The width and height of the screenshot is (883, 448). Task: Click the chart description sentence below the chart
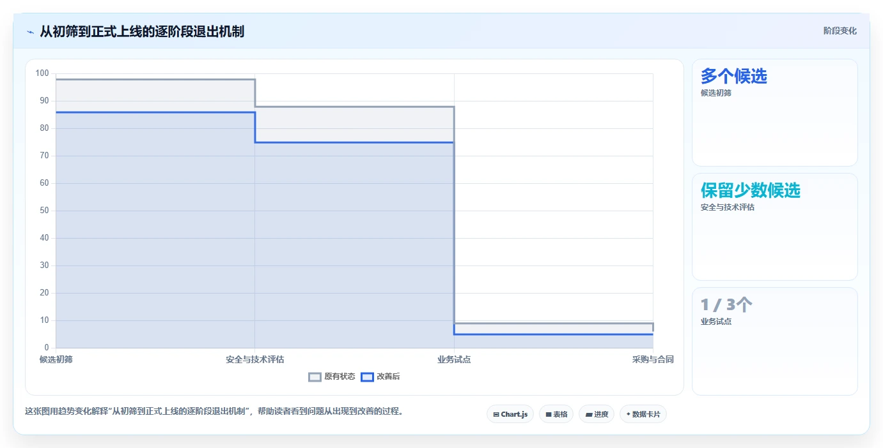point(214,412)
